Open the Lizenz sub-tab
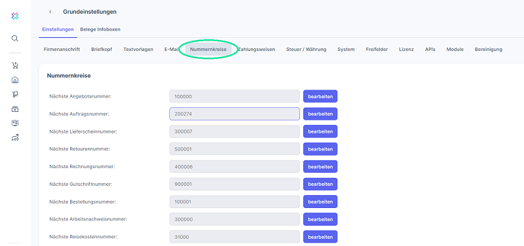The width and height of the screenshot is (524, 246). pyautogui.click(x=406, y=50)
